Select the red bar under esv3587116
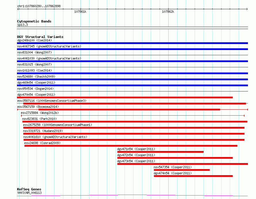The height and width of the screenshot is (199, 256). (135, 104)
